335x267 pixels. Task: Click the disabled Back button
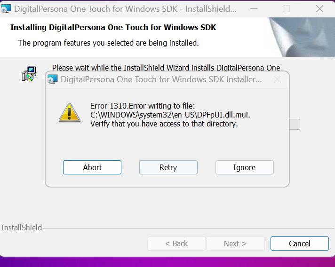[176, 243]
